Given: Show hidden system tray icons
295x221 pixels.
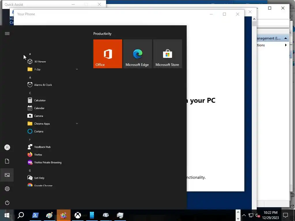Looking at the screenshot, I should (x=244, y=215).
